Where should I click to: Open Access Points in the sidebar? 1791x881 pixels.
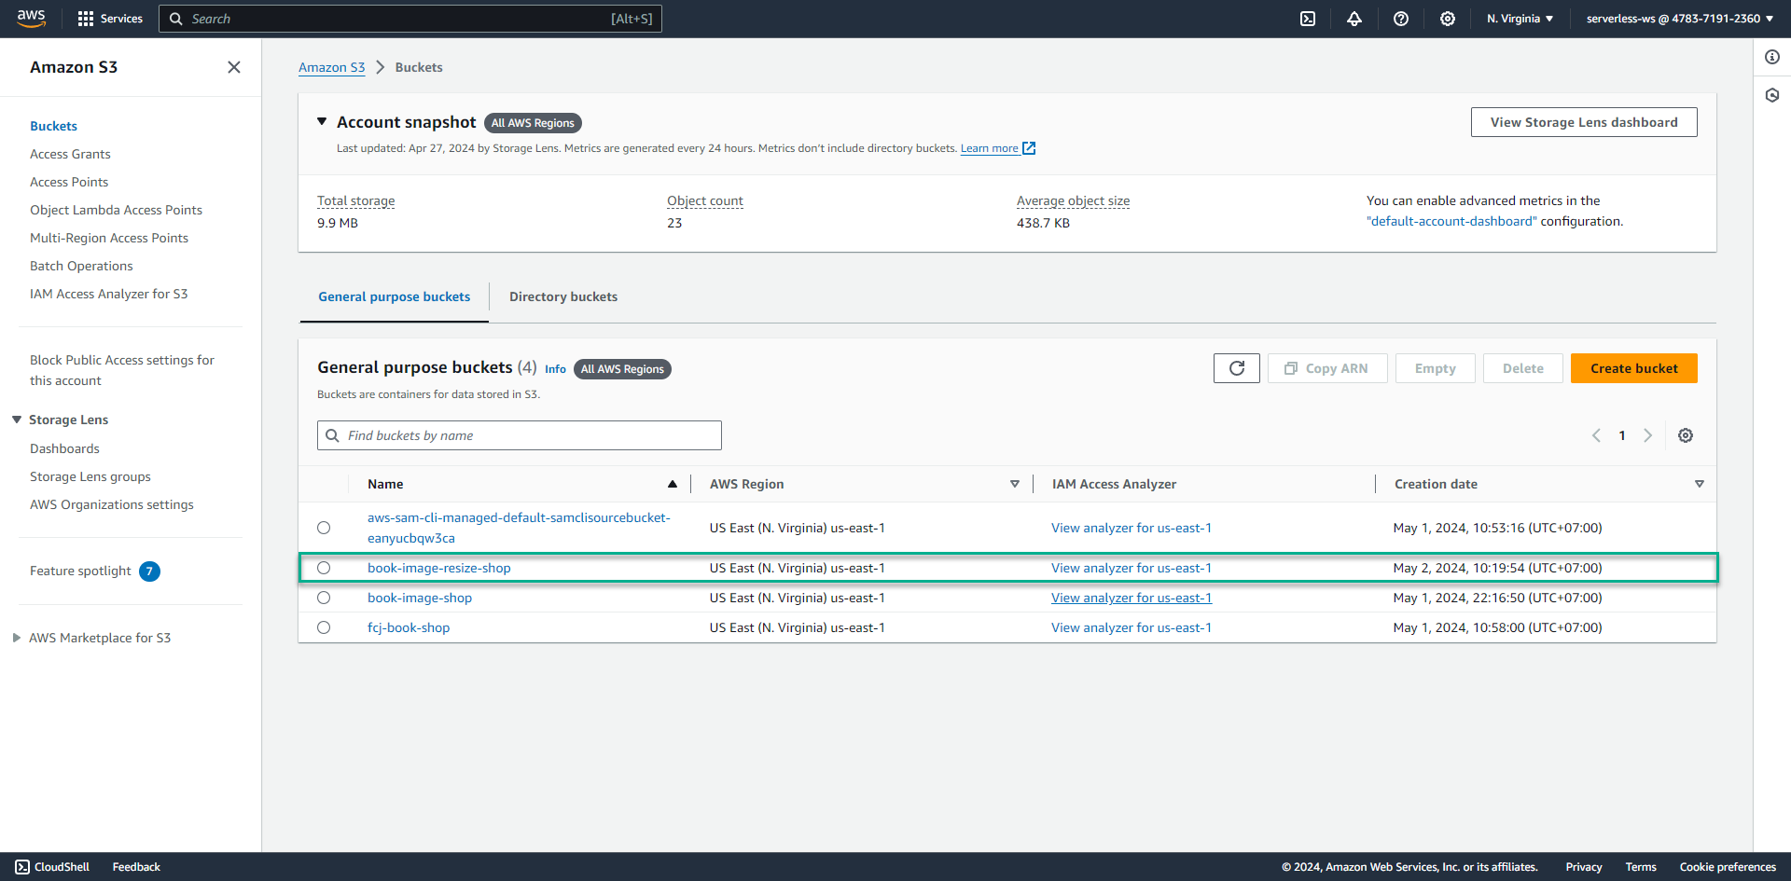tap(69, 182)
